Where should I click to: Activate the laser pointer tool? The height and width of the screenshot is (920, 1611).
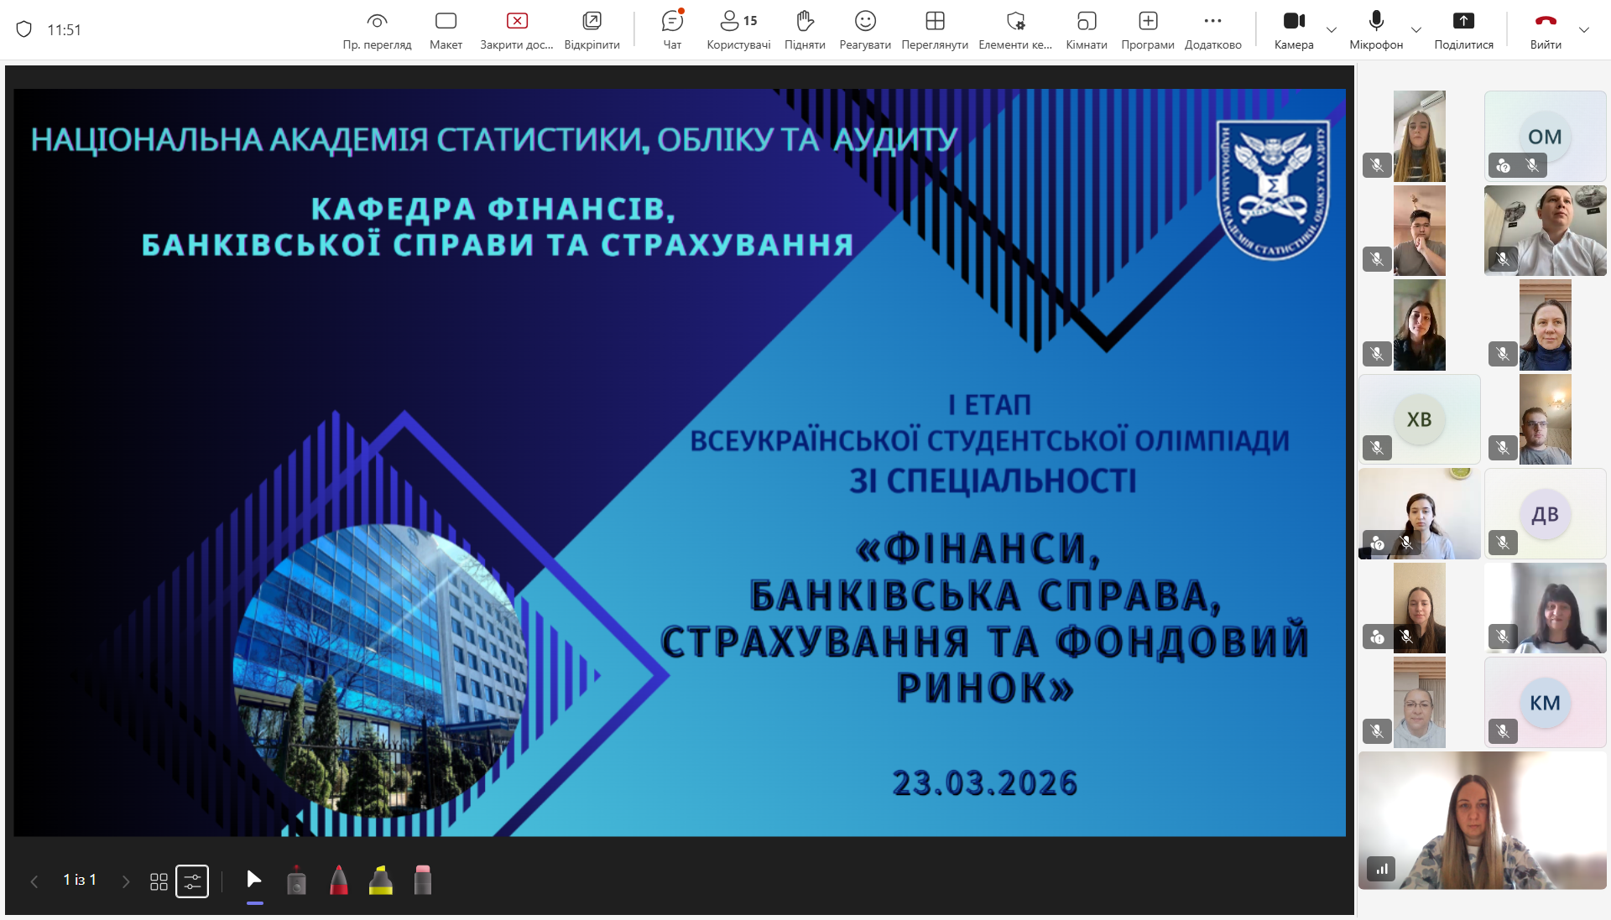296,881
